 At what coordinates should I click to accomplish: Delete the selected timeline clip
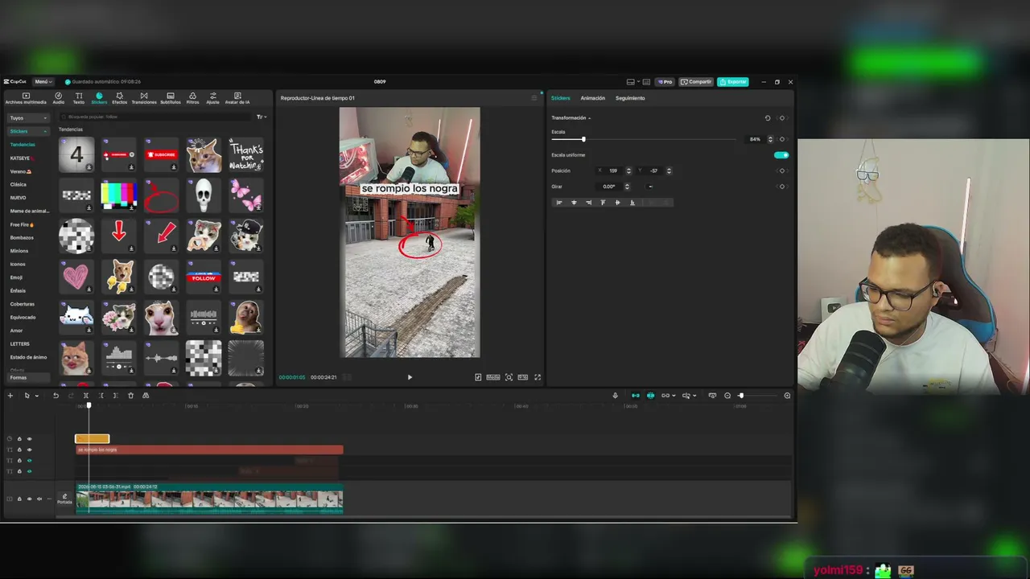click(130, 396)
